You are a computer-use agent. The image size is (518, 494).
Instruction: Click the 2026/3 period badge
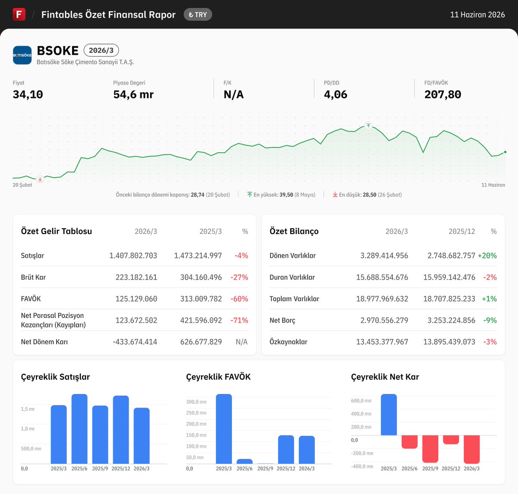pyautogui.click(x=101, y=50)
